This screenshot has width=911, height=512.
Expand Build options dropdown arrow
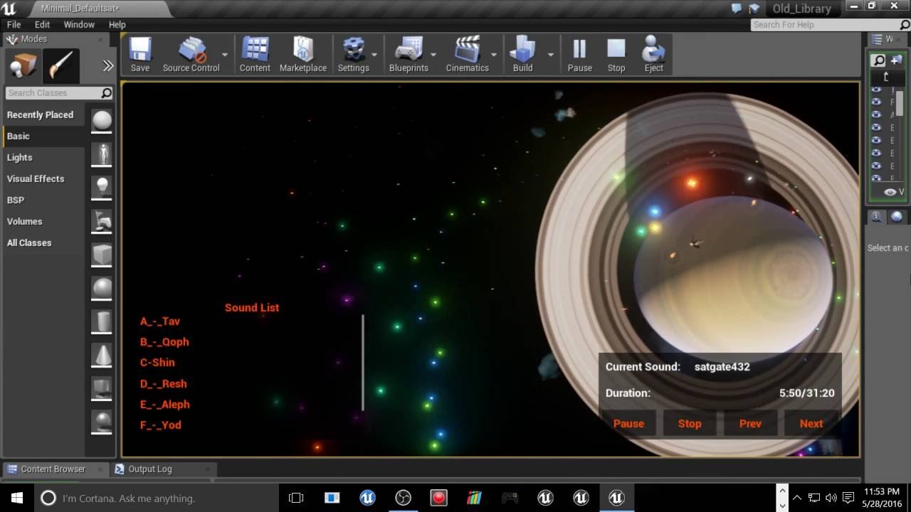click(x=550, y=55)
